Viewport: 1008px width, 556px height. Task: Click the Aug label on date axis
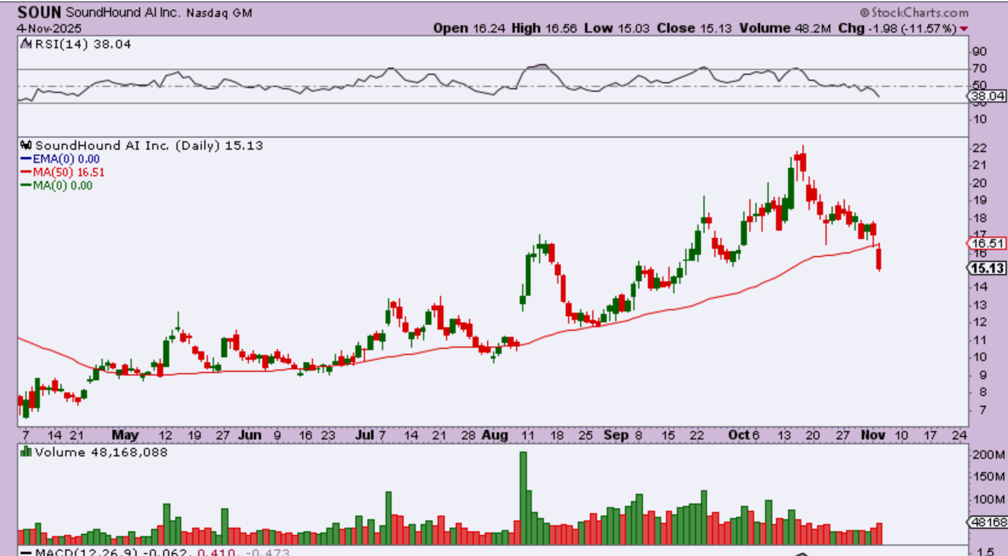pos(494,435)
